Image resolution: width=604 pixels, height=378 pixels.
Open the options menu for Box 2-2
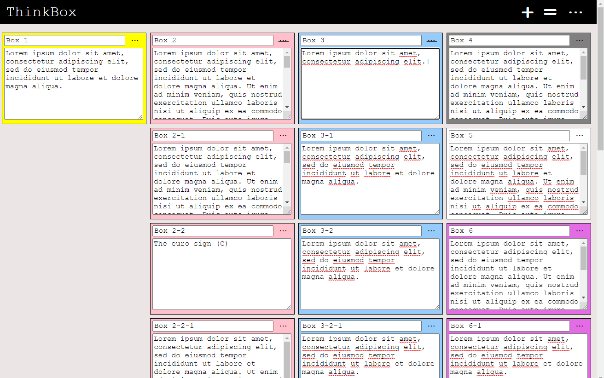pos(283,231)
